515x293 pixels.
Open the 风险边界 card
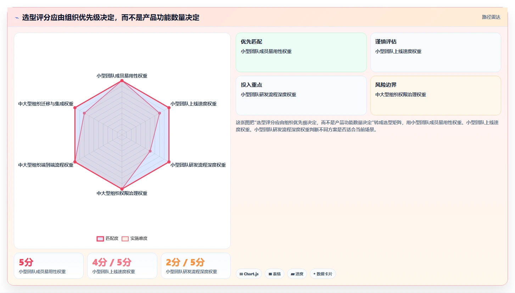(x=436, y=96)
